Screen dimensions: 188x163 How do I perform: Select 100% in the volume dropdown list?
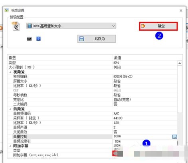(117, 145)
